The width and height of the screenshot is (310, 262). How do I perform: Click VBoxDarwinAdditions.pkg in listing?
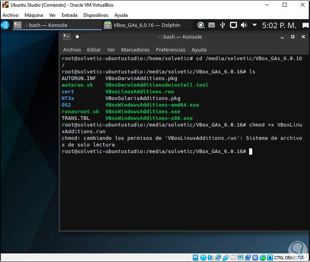pos(141,79)
